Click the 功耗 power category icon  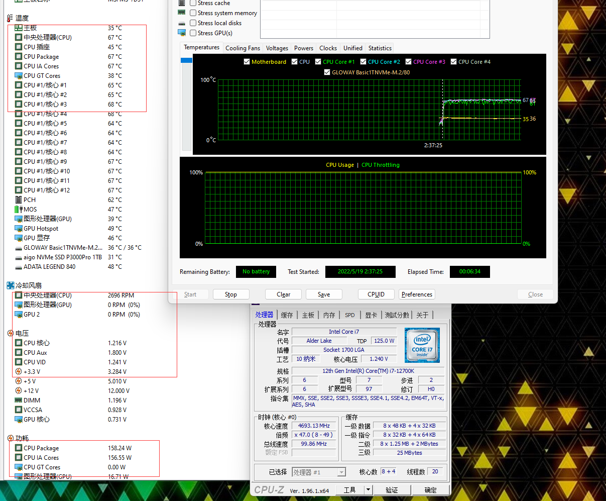(x=10, y=438)
